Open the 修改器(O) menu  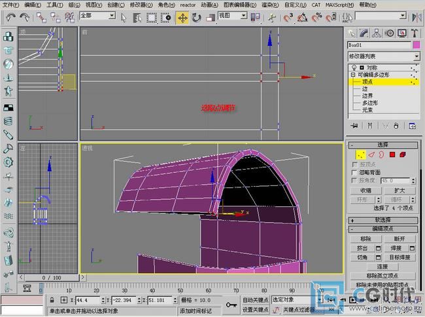[141, 5]
